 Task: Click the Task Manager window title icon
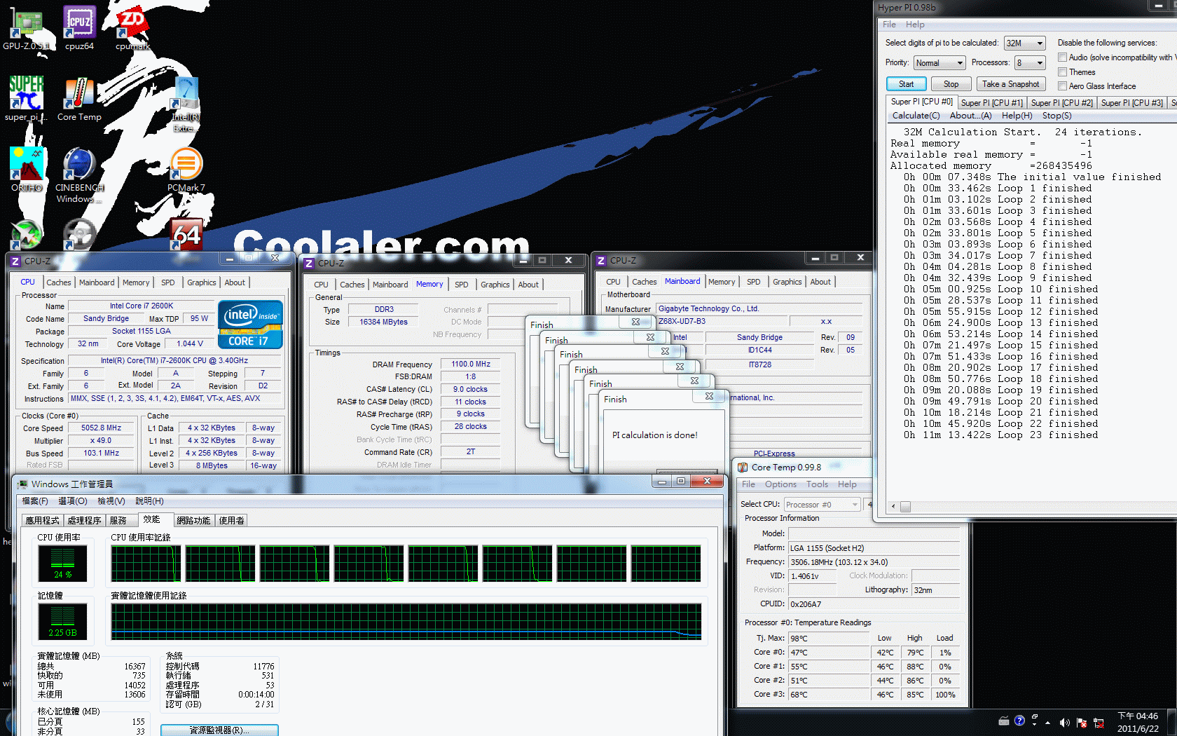click(23, 484)
